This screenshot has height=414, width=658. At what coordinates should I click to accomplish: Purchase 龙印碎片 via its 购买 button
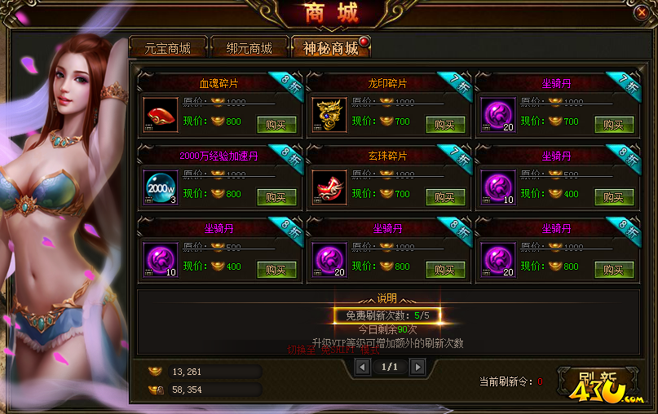point(445,125)
